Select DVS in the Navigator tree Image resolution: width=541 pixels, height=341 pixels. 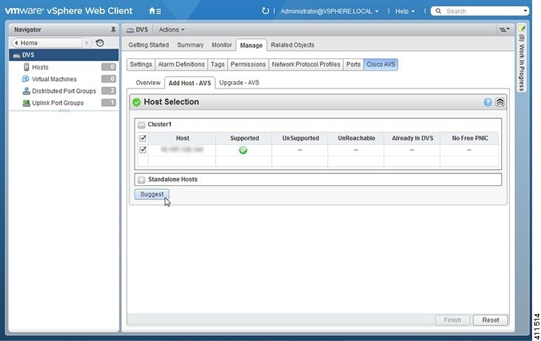(x=64, y=55)
